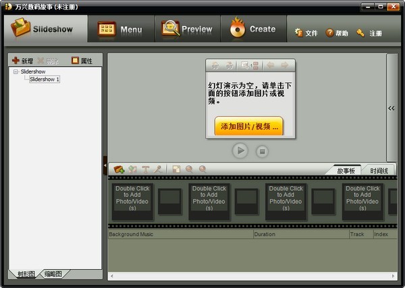Click the 注册 register key icon

360,33
